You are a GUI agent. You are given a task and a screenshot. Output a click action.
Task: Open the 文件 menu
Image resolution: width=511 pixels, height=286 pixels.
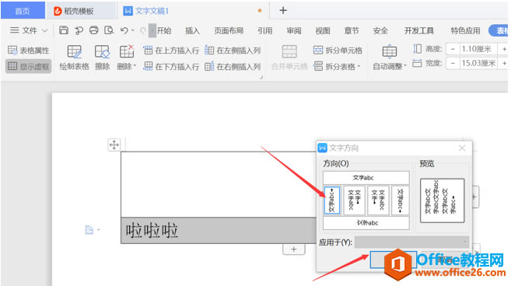(29, 30)
